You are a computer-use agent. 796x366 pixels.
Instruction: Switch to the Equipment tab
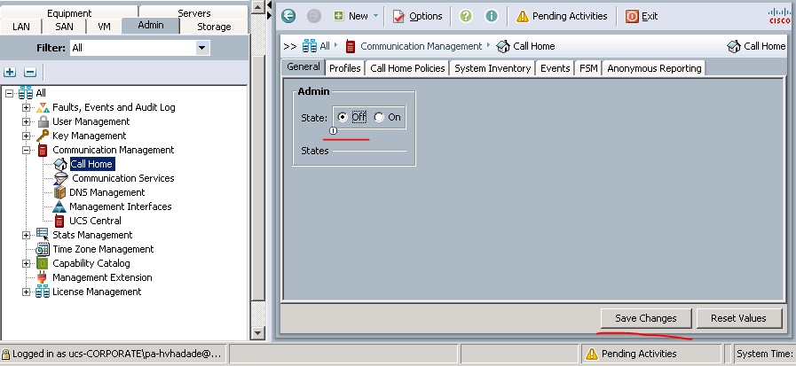pos(69,12)
